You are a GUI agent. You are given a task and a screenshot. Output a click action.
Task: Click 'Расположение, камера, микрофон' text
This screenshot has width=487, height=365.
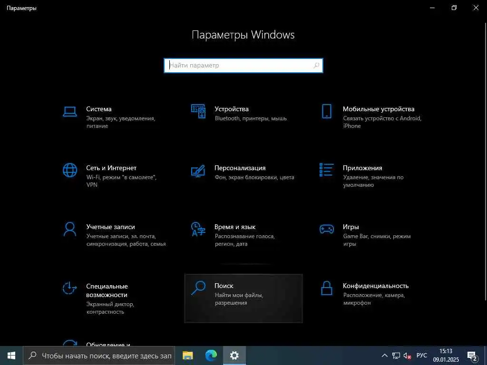[374, 299]
